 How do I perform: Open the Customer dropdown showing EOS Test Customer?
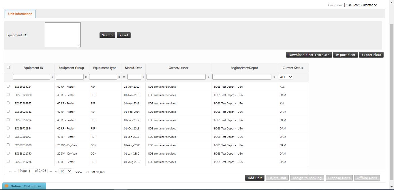361,5
